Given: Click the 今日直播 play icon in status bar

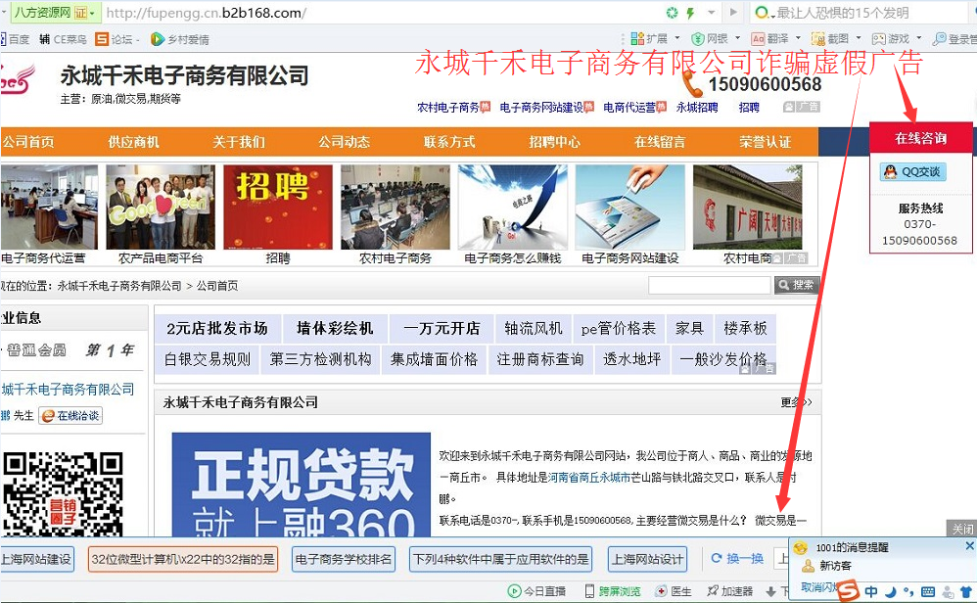Looking at the screenshot, I should coord(514,591).
